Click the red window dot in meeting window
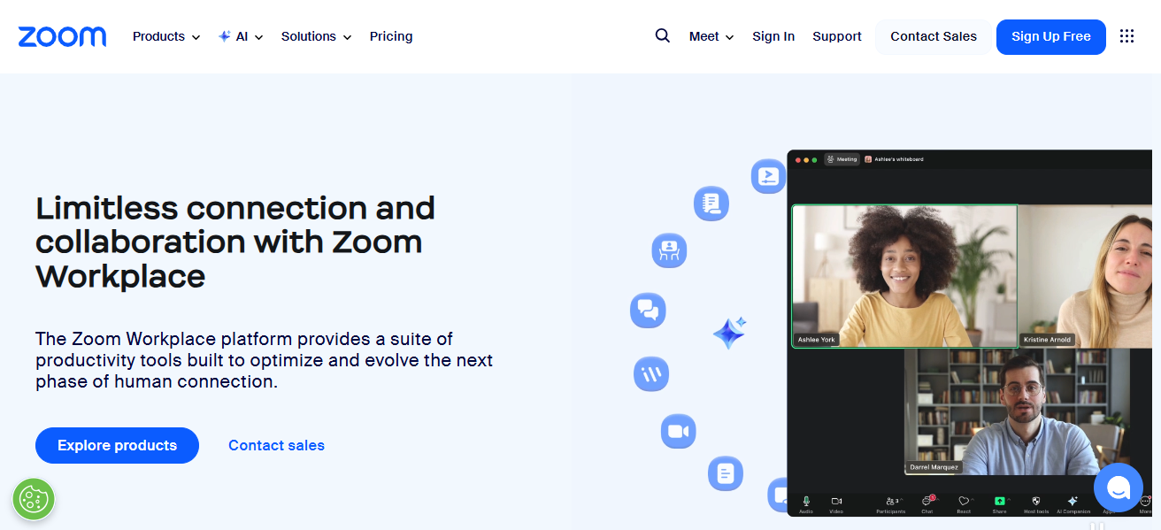This screenshot has width=1161, height=530. click(x=798, y=159)
